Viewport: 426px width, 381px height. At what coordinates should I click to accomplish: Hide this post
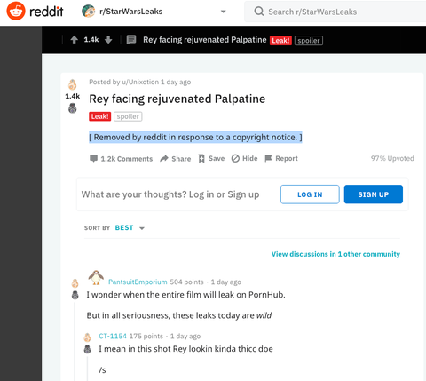(244, 159)
